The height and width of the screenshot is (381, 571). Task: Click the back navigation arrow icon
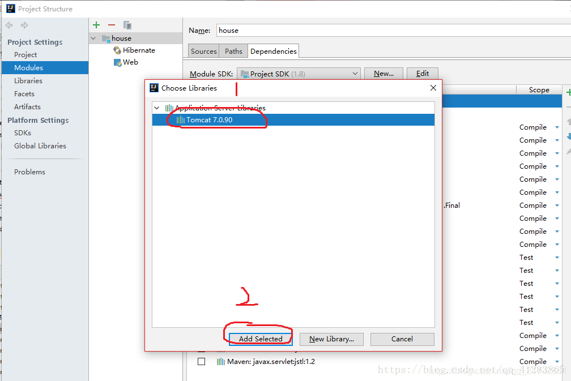coord(9,25)
